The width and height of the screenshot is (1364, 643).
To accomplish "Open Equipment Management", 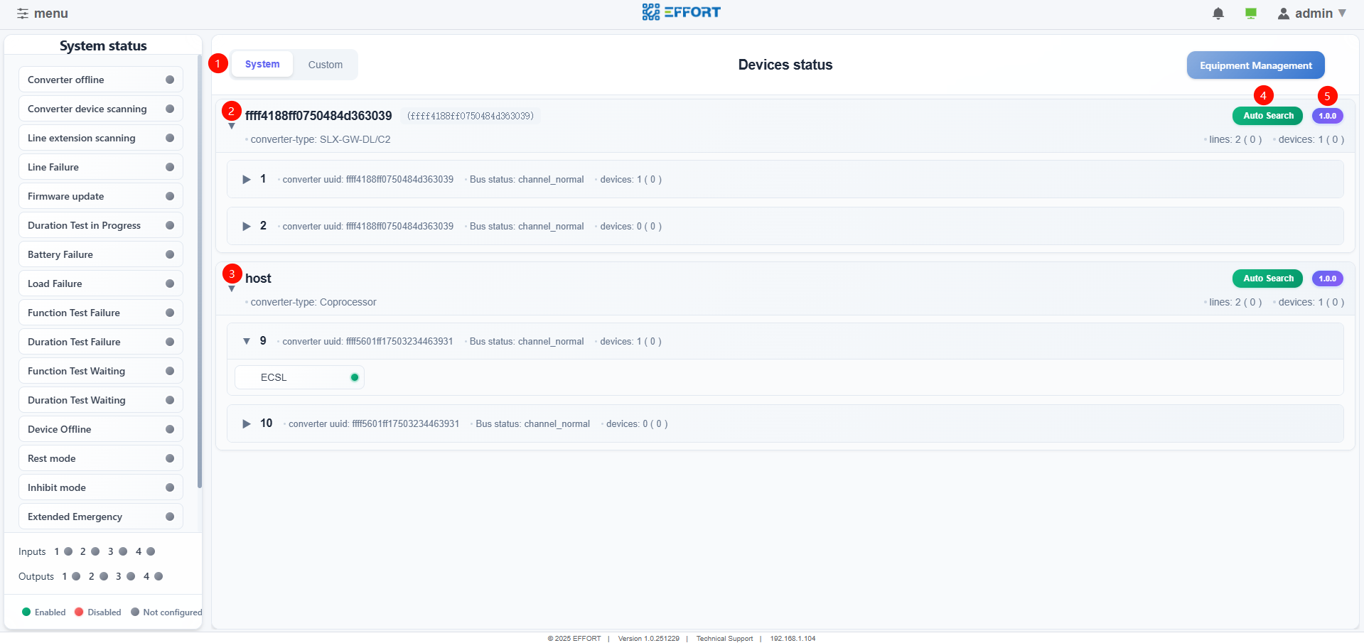I will (1255, 65).
